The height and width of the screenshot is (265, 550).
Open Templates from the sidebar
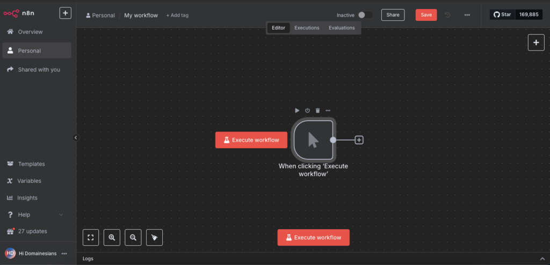(31, 164)
